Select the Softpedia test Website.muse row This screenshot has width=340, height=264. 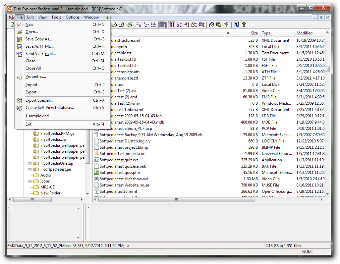(x=209, y=185)
